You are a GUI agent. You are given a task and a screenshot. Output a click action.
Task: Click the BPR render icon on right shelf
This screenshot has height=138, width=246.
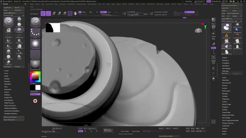[213, 20]
